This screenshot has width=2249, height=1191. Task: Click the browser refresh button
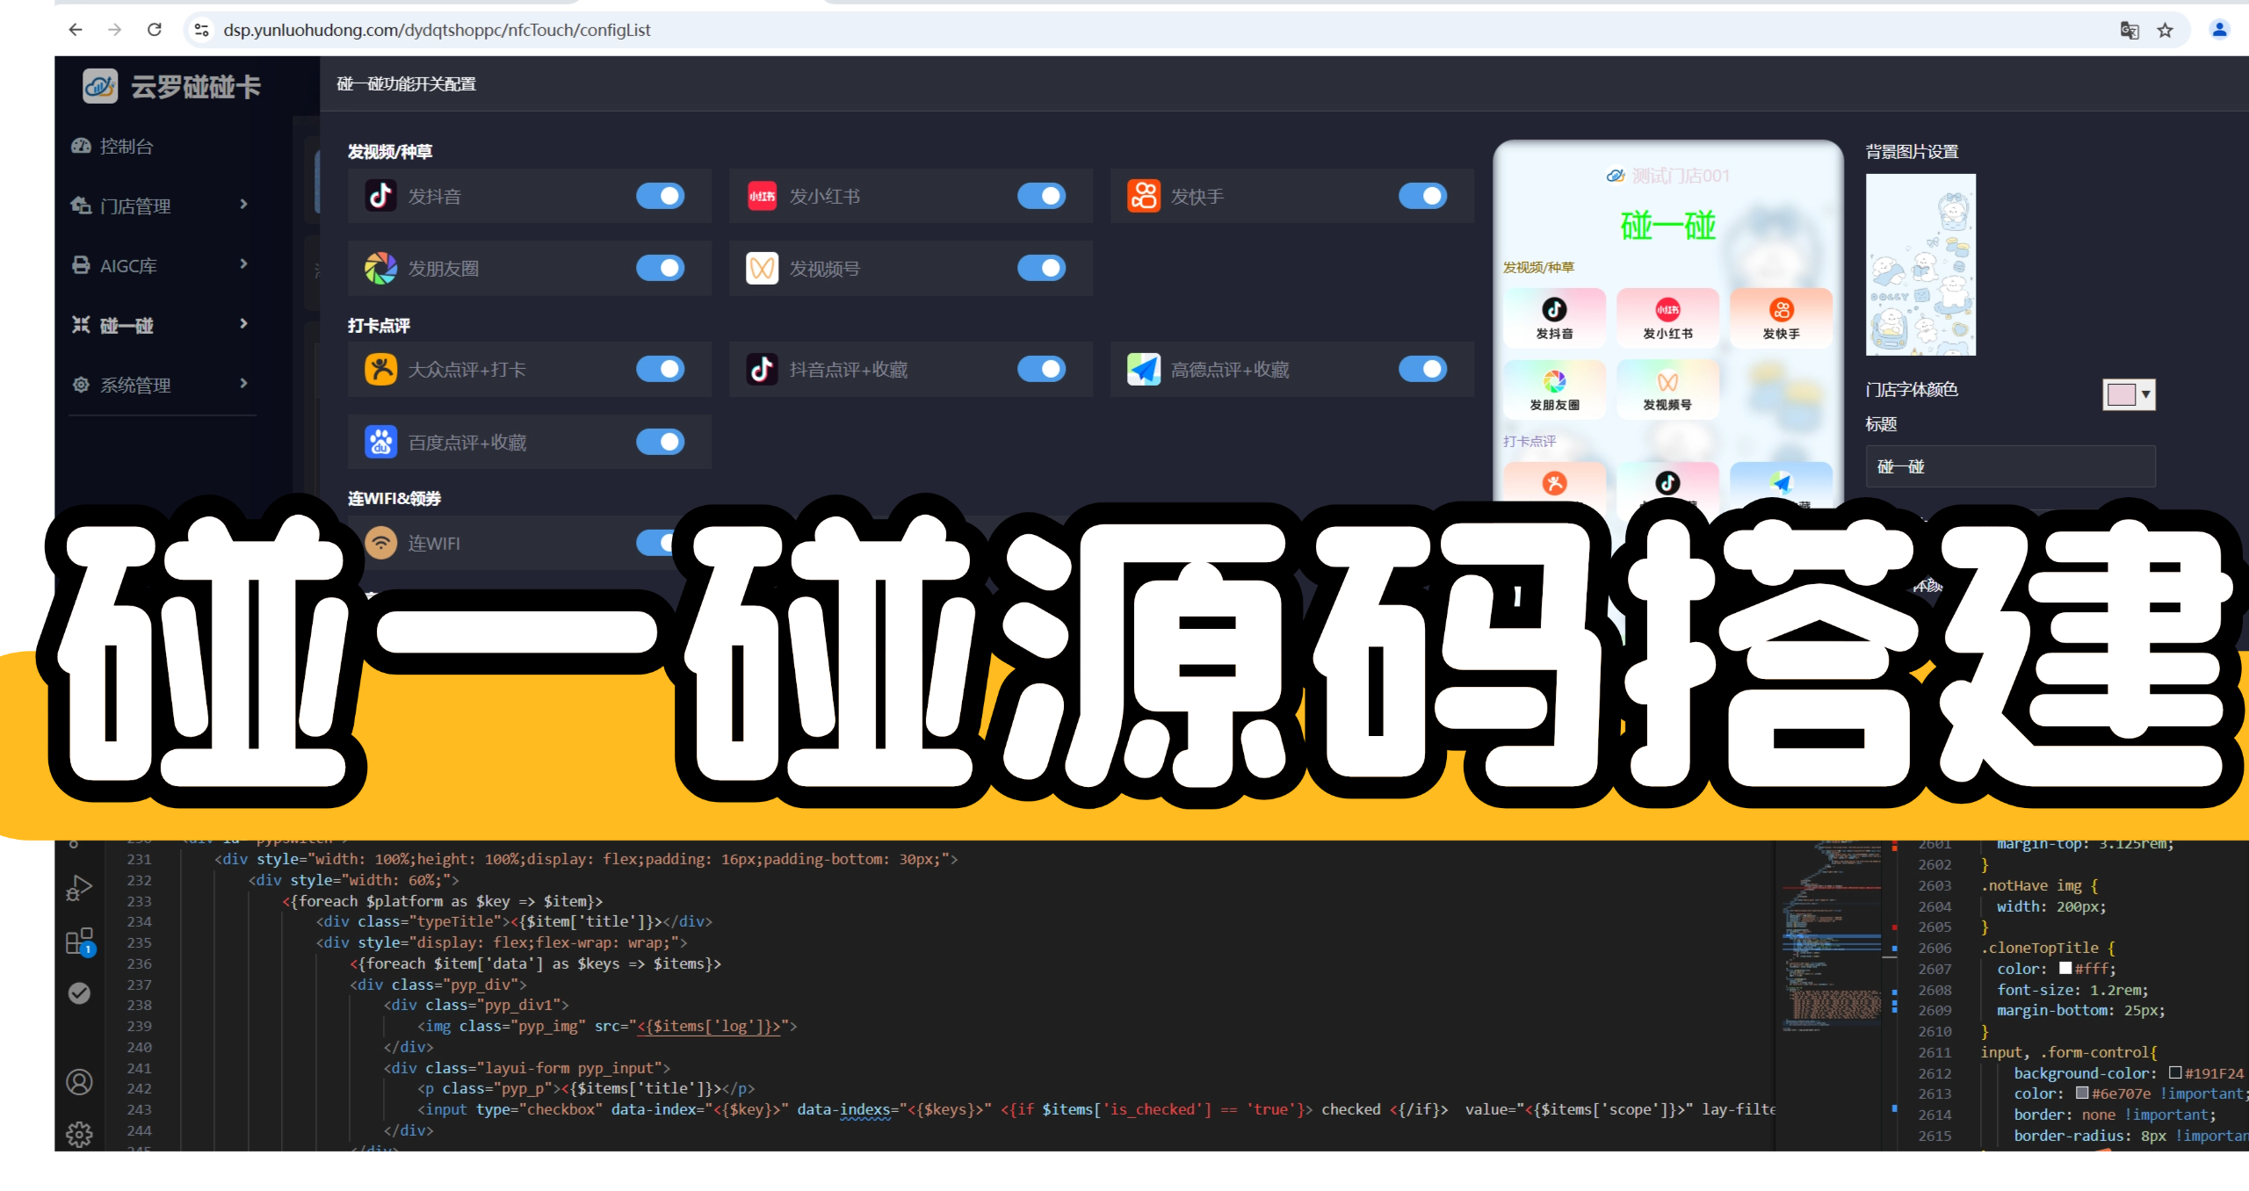[x=154, y=29]
